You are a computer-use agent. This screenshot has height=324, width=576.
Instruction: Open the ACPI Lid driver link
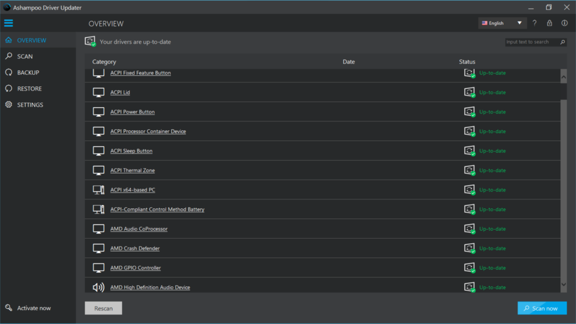pyautogui.click(x=120, y=92)
